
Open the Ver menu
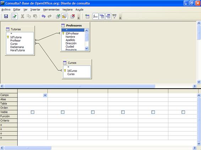click(x=25, y=10)
